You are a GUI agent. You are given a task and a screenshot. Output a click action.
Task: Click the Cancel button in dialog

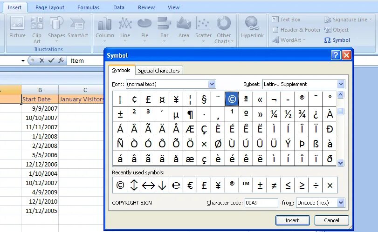click(331, 220)
